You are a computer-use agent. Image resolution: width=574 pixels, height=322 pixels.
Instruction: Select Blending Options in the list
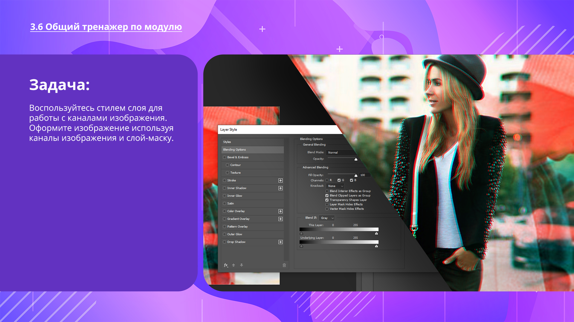(253, 150)
